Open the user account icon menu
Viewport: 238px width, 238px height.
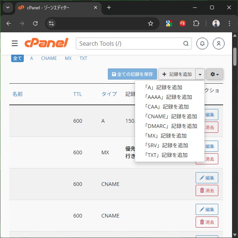coord(219,44)
